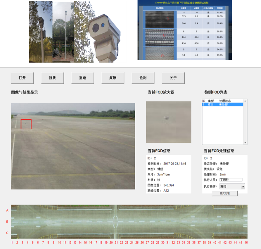Click the 打开 (Open) button

point(22,78)
